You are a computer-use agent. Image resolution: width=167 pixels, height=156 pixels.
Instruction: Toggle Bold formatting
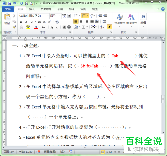coord(21,22)
